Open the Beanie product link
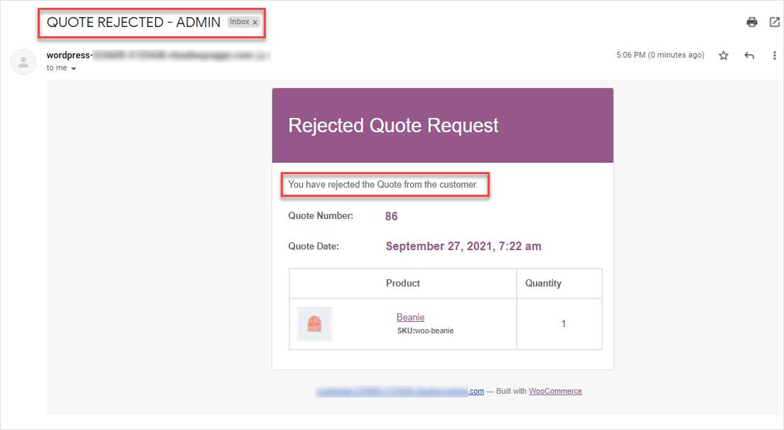The image size is (784, 430). 411,318
